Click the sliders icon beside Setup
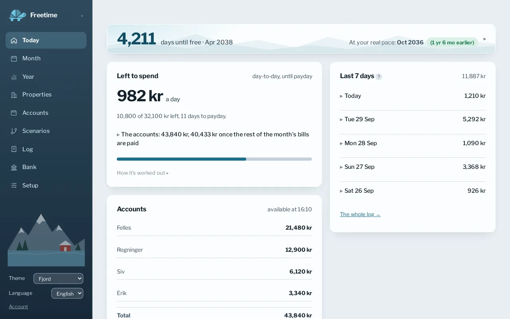Image resolution: width=510 pixels, height=319 pixels. coord(14,185)
